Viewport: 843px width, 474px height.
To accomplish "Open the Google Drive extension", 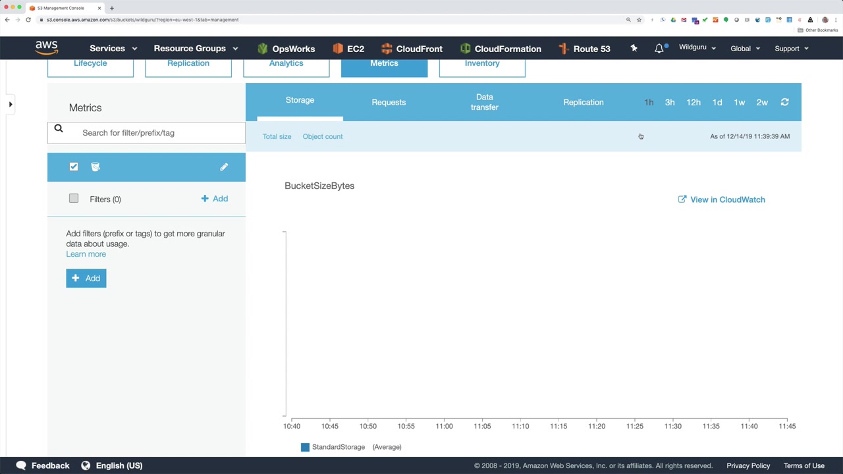I will click(x=673, y=20).
